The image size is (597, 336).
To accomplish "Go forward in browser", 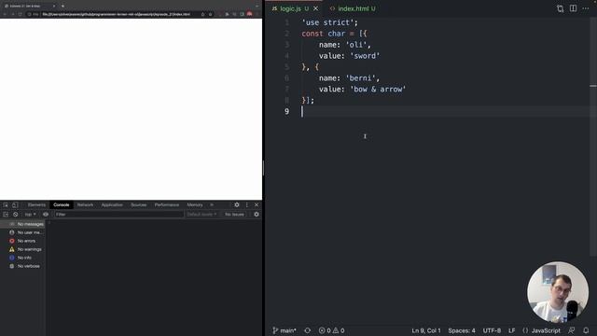I will 12,14.
